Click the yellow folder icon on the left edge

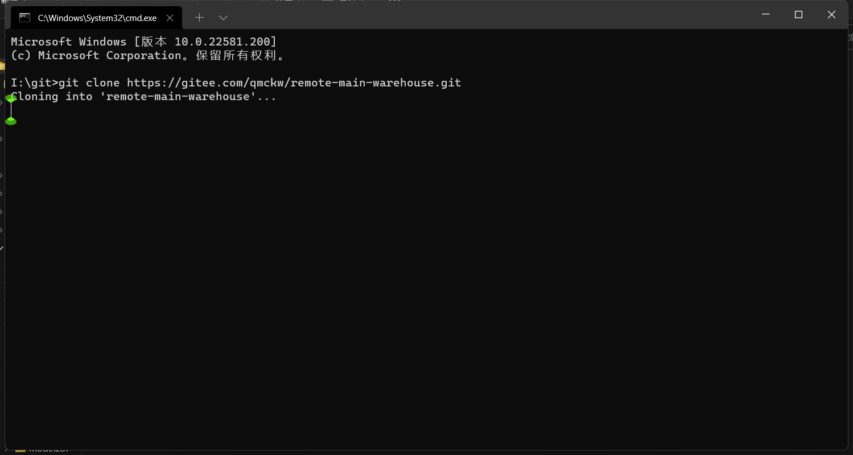[2, 66]
